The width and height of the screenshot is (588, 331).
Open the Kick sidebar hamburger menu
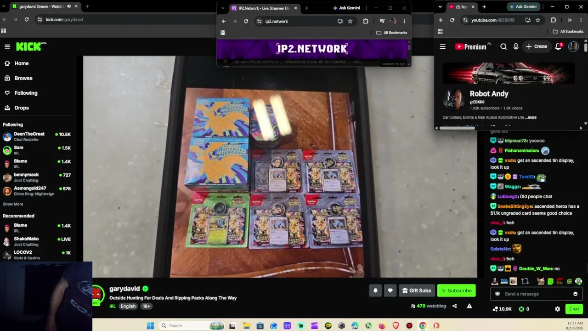point(7,46)
